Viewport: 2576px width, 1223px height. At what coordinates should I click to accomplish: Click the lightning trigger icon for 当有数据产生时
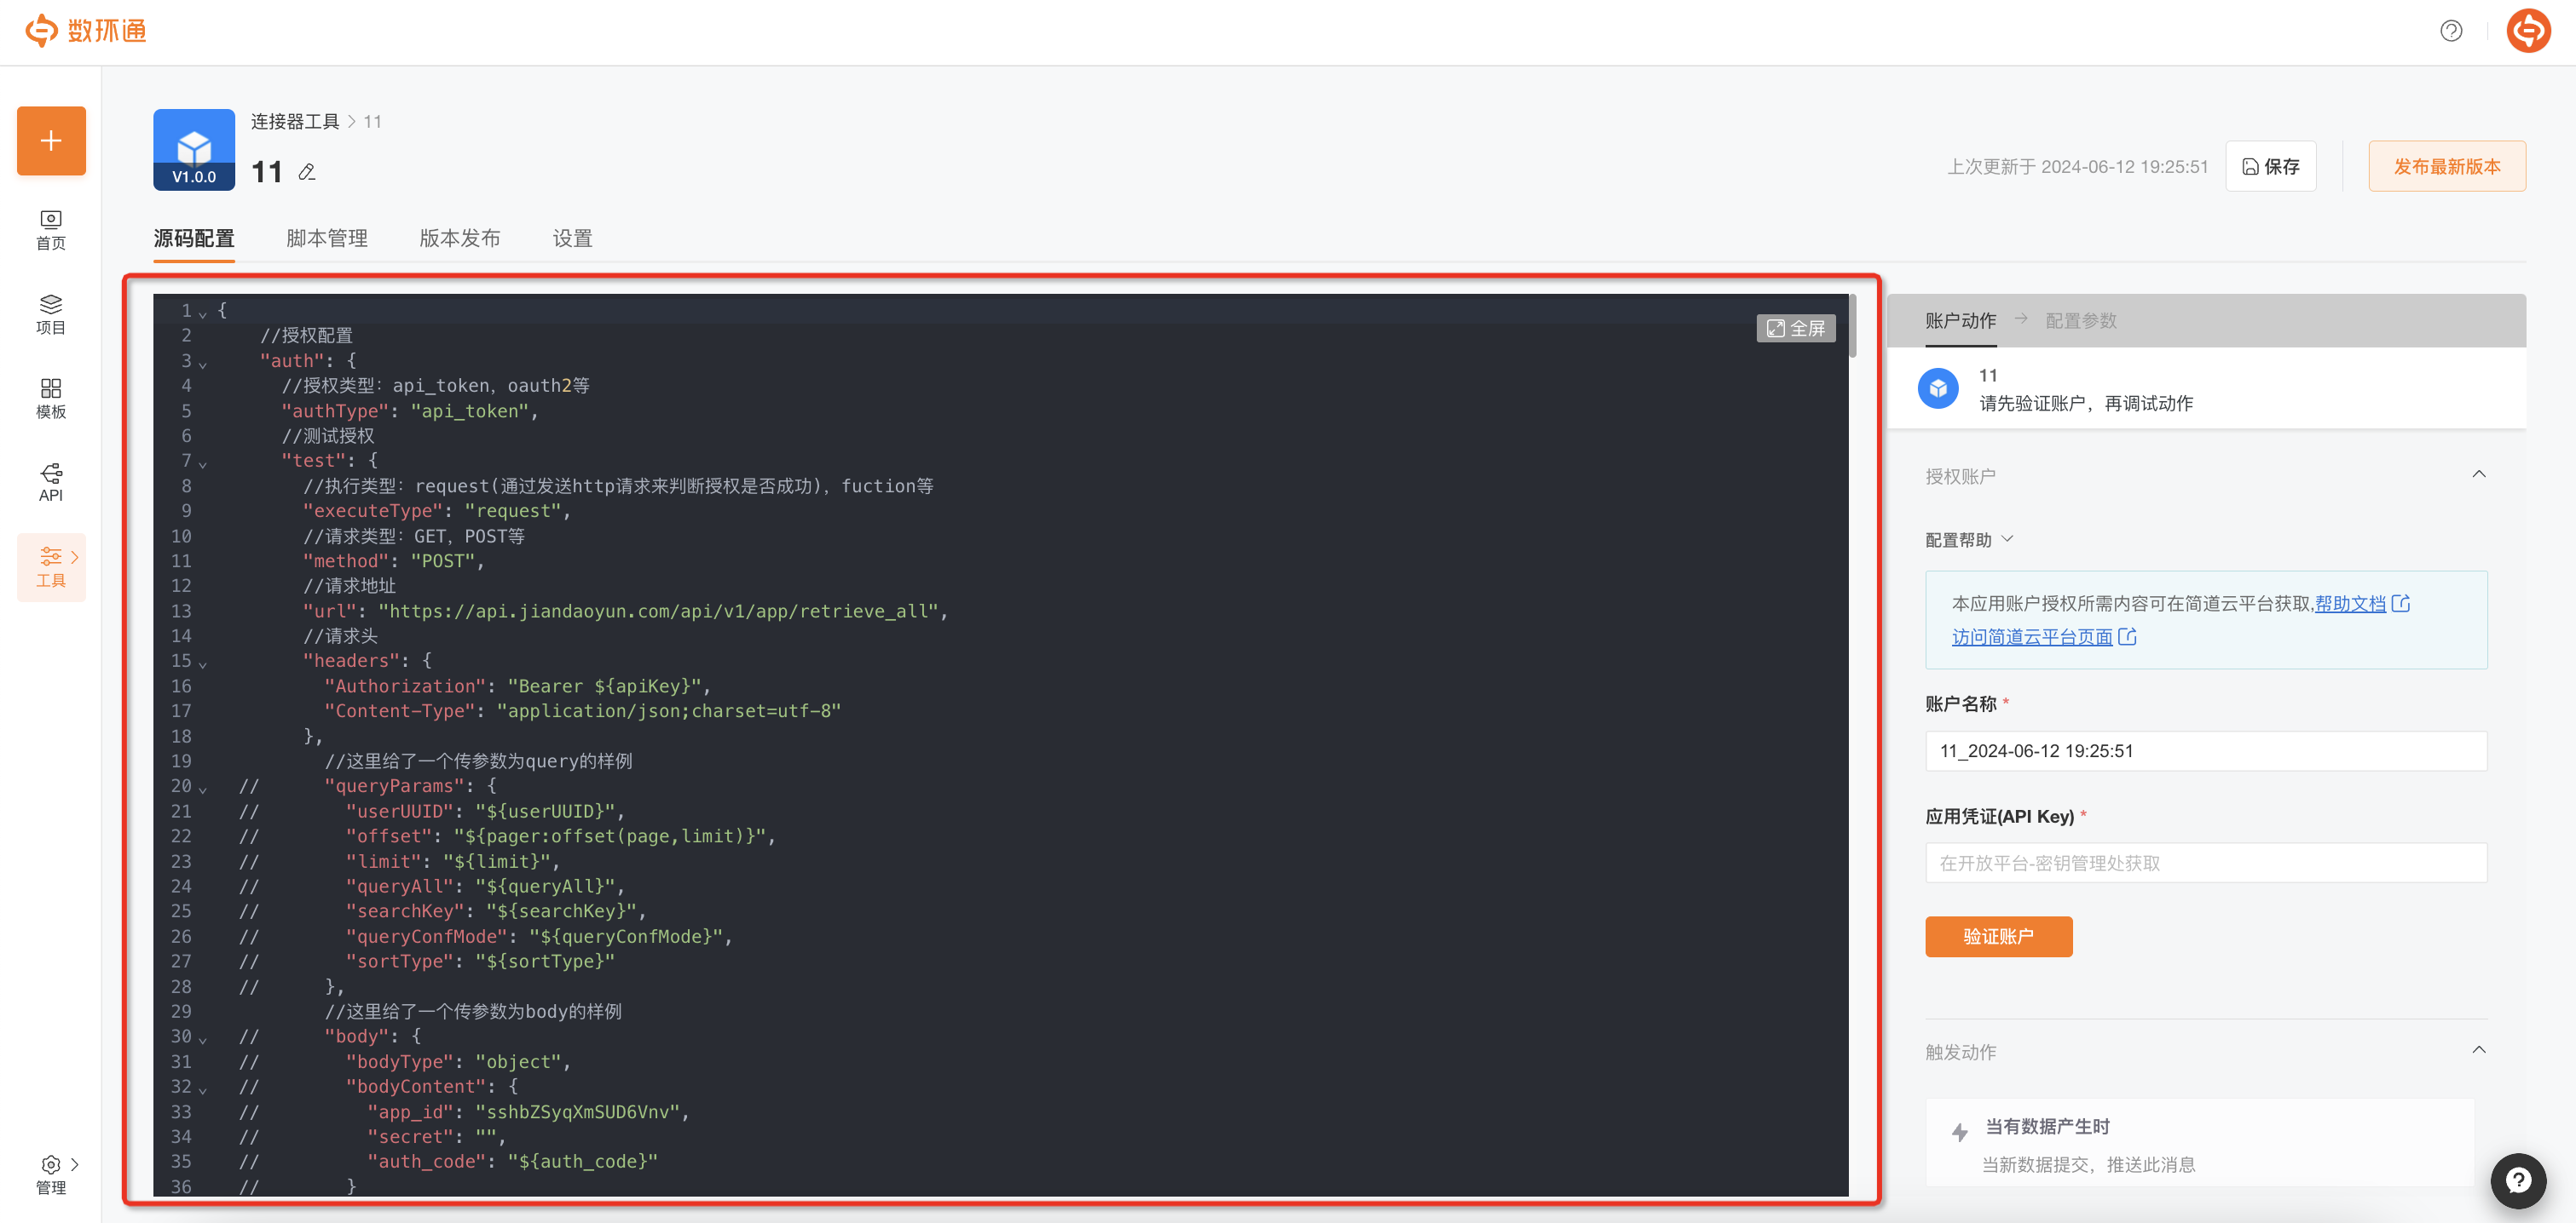click(x=1960, y=1132)
